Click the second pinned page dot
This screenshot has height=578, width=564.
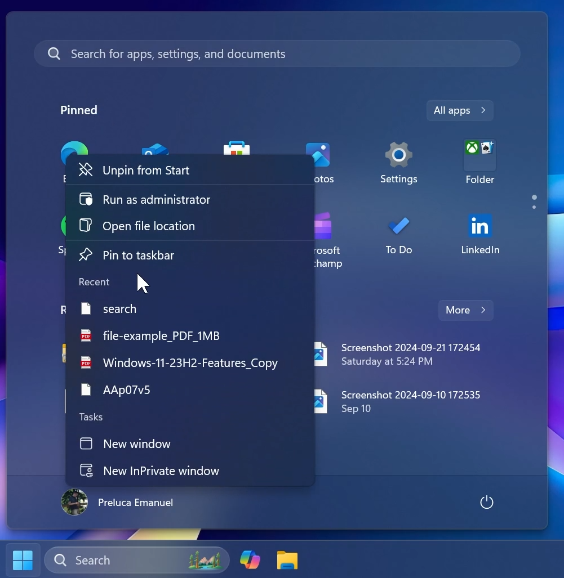click(x=534, y=207)
